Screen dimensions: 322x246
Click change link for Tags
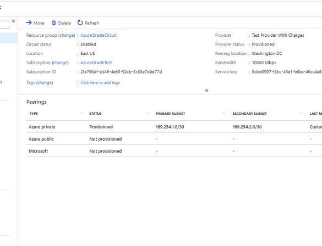pyautogui.click(x=45, y=83)
